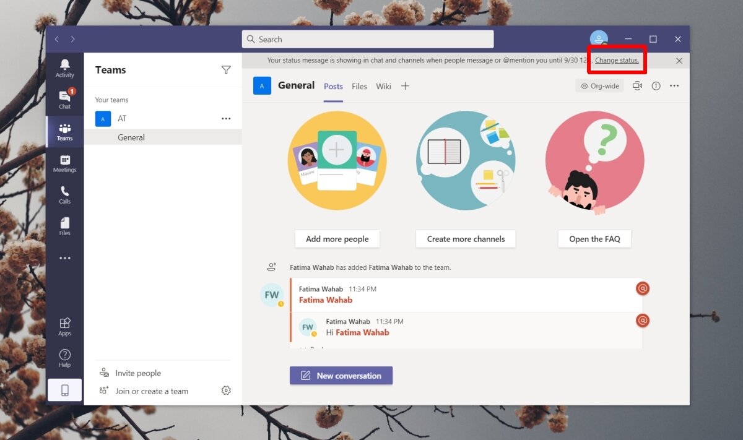Open the Files section
This screenshot has width=743, height=440.
(64, 225)
